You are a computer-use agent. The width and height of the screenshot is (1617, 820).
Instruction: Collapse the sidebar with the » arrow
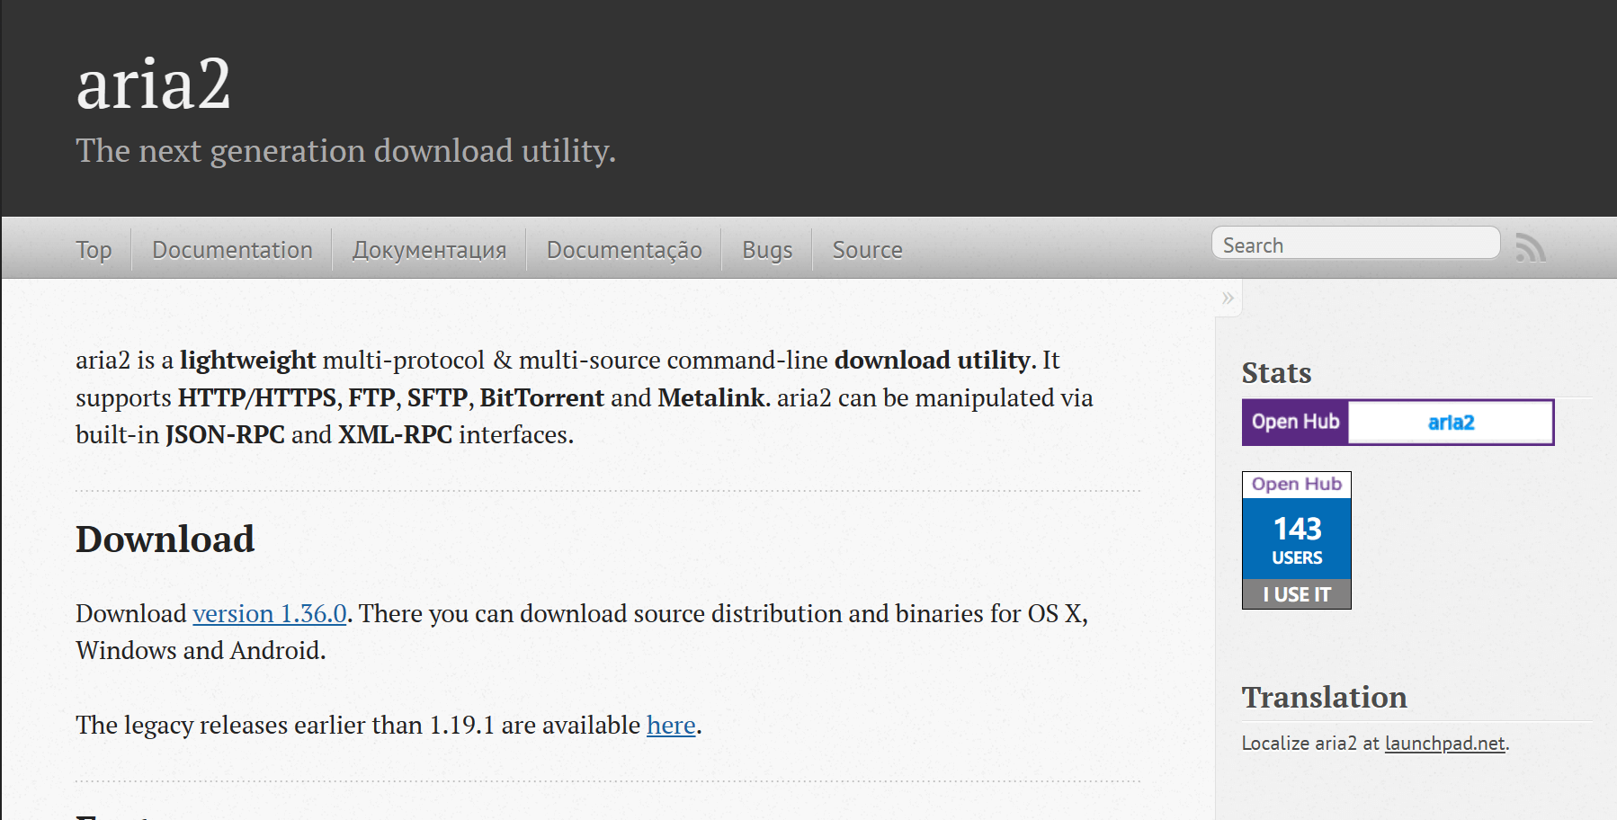(1228, 299)
